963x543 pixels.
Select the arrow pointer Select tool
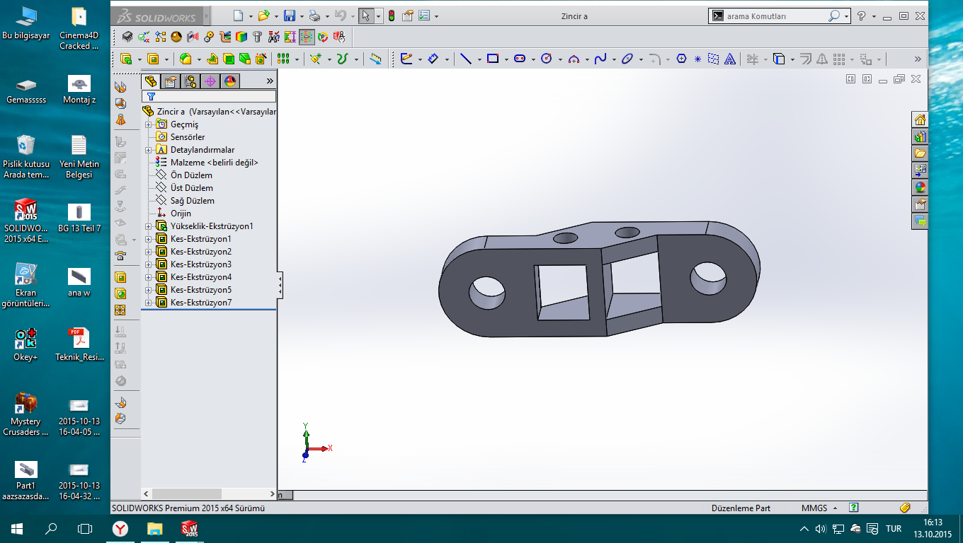click(x=366, y=16)
